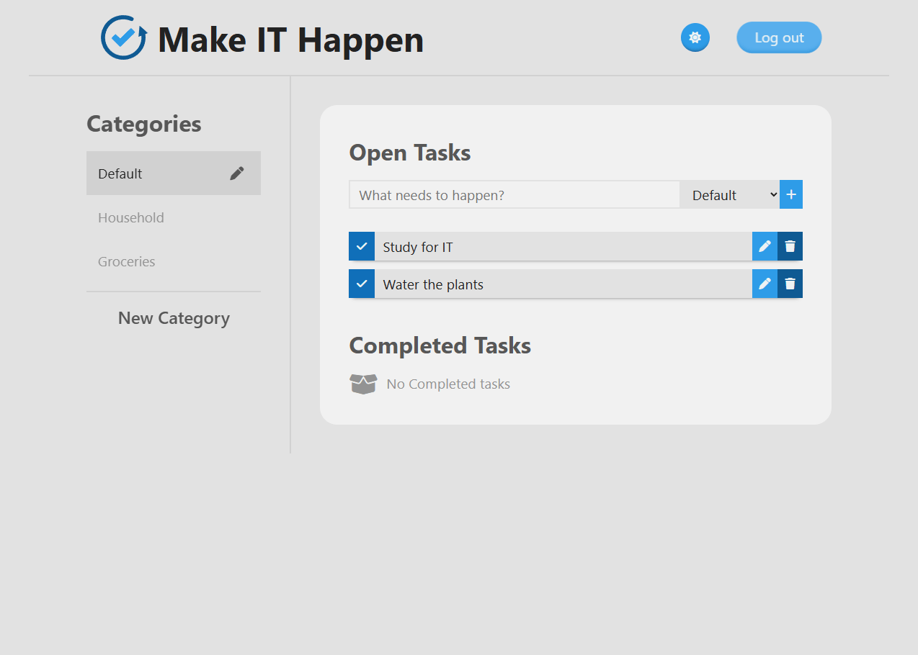Image resolution: width=918 pixels, height=655 pixels.
Task: Create a New Category
Action: tap(173, 318)
